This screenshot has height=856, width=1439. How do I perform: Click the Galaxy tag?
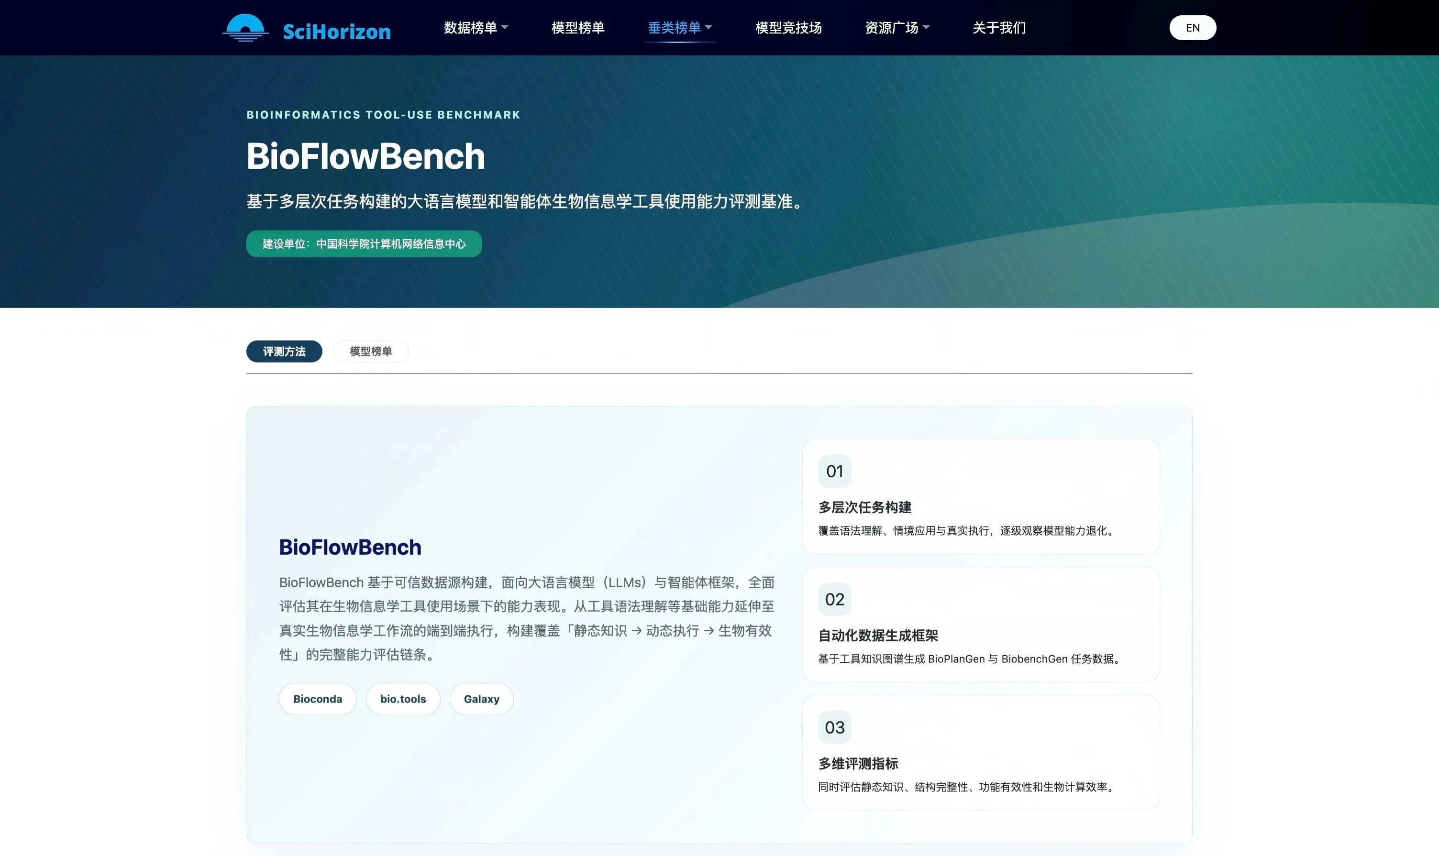(x=482, y=699)
